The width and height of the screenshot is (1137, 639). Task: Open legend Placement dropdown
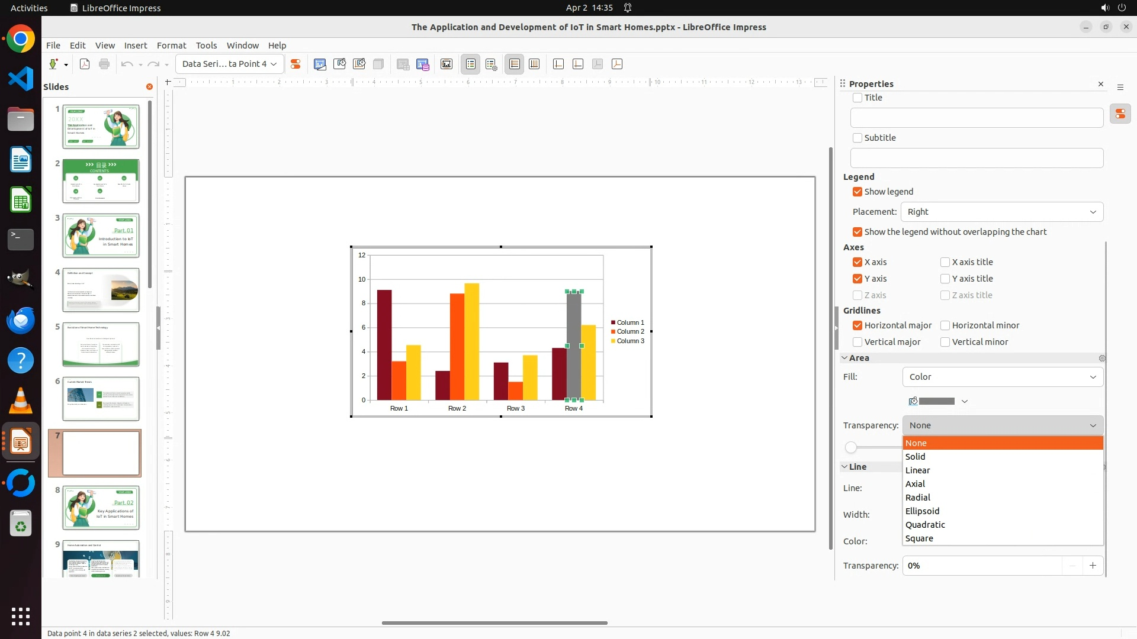(x=1002, y=212)
